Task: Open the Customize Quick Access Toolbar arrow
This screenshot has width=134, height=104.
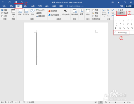Action: [28, 2]
